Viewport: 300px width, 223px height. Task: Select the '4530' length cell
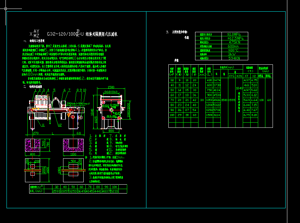pyautogui.click(x=217, y=95)
